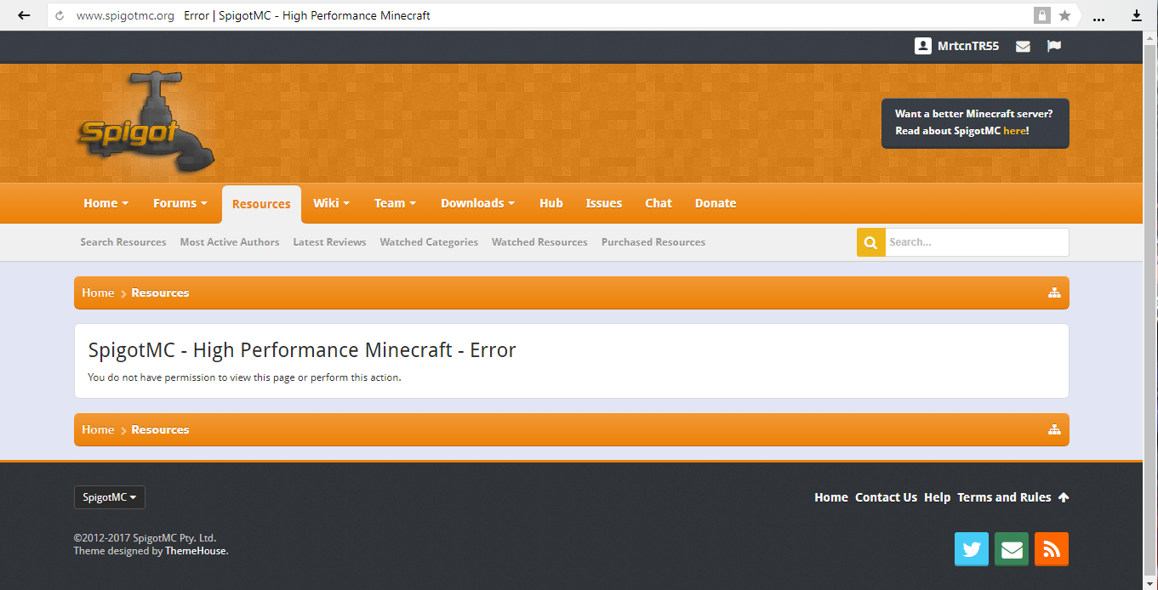1158x590 pixels.
Task: Click Home in the bottom breadcrumb
Action: [x=98, y=429]
